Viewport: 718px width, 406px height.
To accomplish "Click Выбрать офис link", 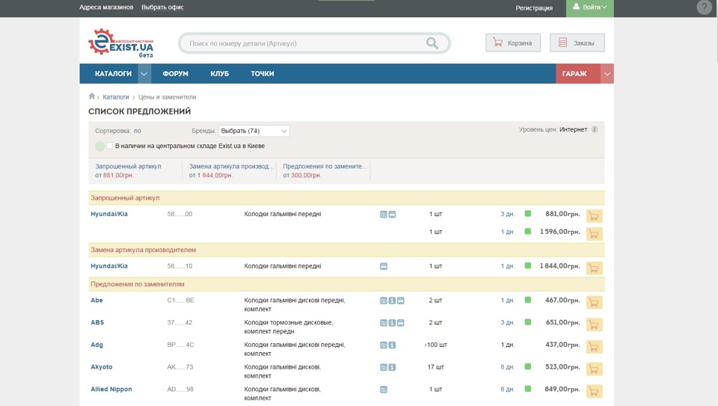I will (x=162, y=7).
